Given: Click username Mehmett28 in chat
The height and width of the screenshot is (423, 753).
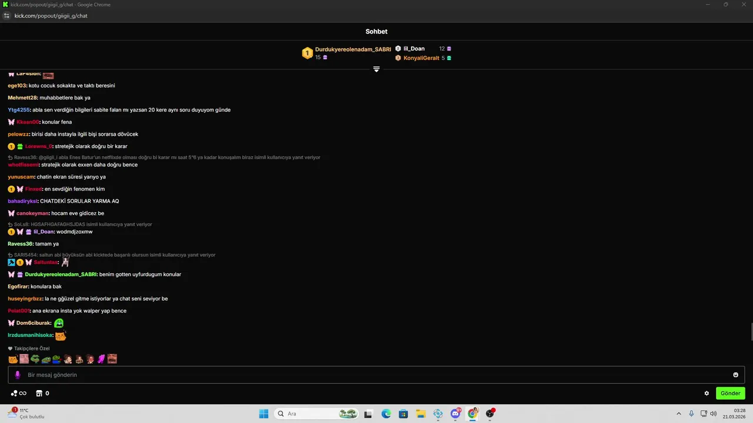Looking at the screenshot, I should tap(23, 98).
